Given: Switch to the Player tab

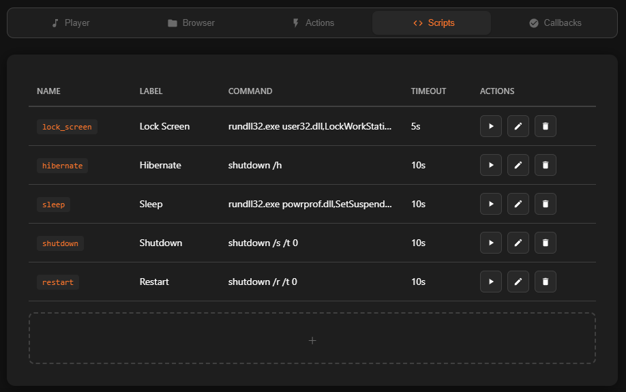Looking at the screenshot, I should pos(71,23).
